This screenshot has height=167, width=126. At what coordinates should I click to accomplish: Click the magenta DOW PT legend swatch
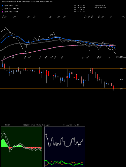pos(3,12)
